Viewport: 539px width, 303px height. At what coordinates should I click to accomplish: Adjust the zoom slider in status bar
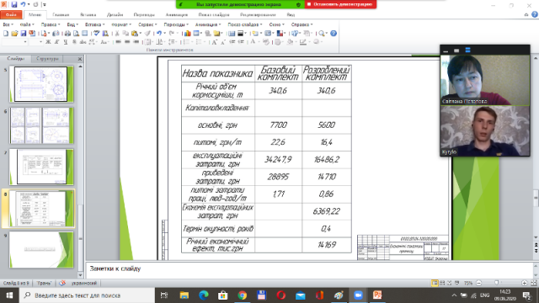point(496,283)
